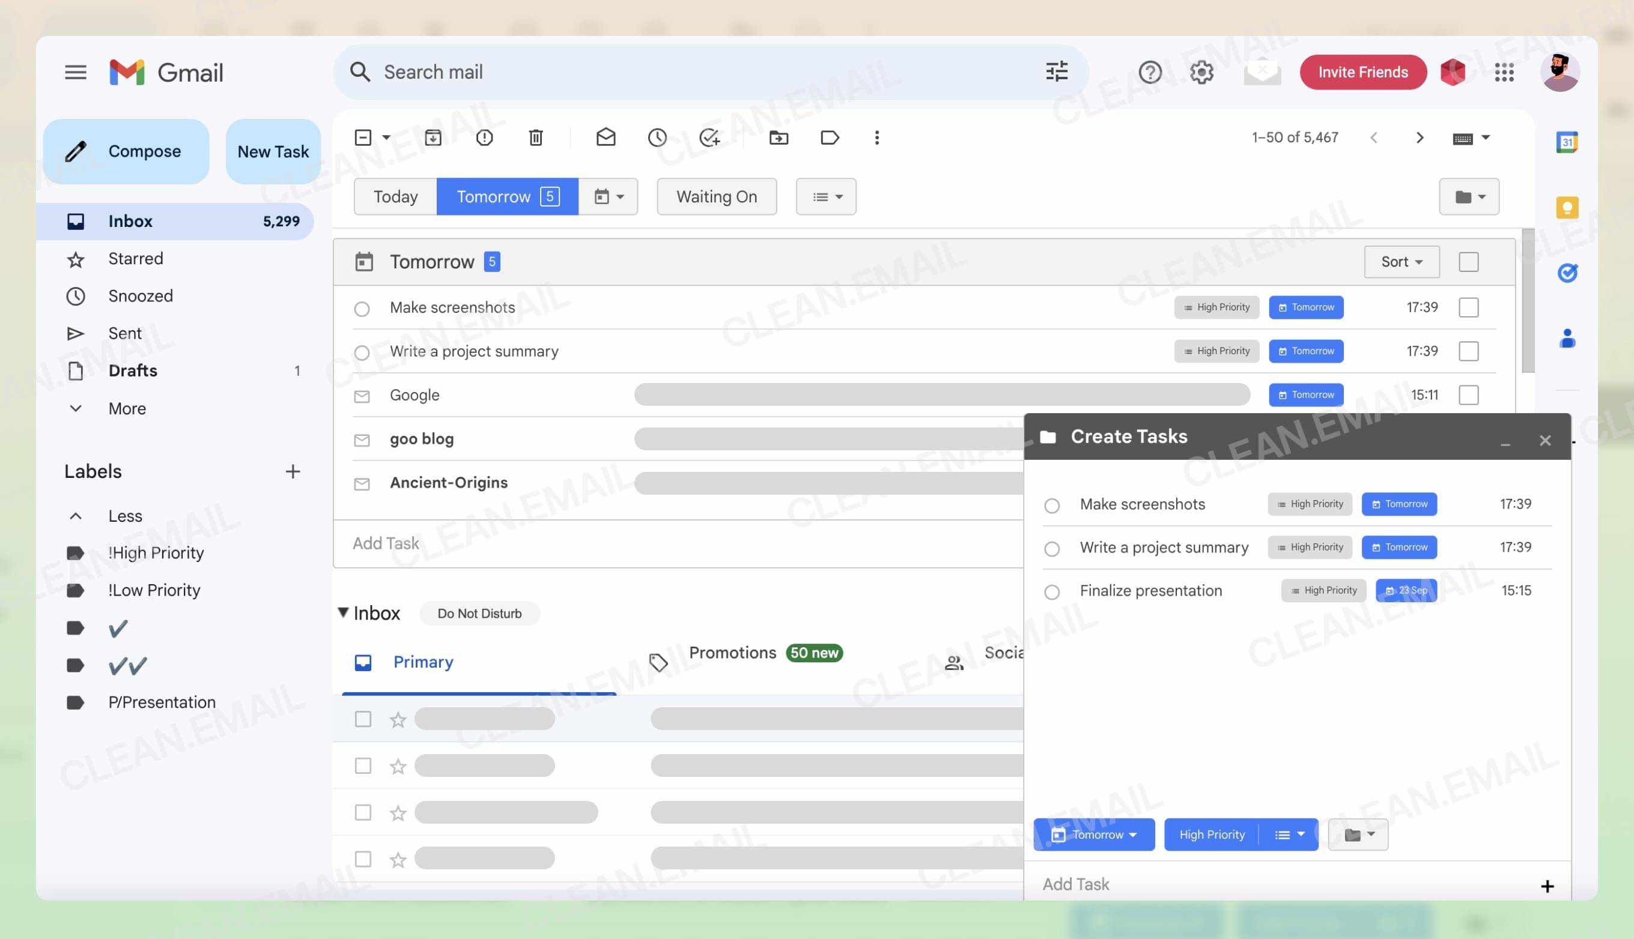Open the Sort dropdown in Tomorrow section

point(1400,262)
